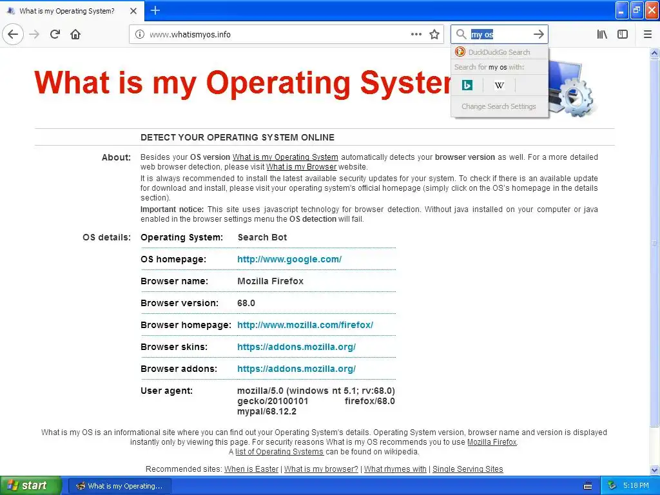Open the mozilla.com/firefox browser homepage link
660x495 pixels.
(305, 325)
